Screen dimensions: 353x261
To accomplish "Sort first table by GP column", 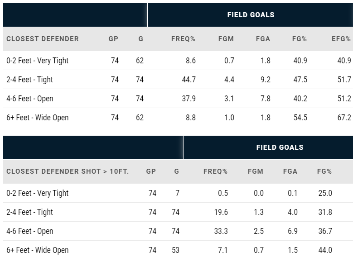I will (113, 39).
